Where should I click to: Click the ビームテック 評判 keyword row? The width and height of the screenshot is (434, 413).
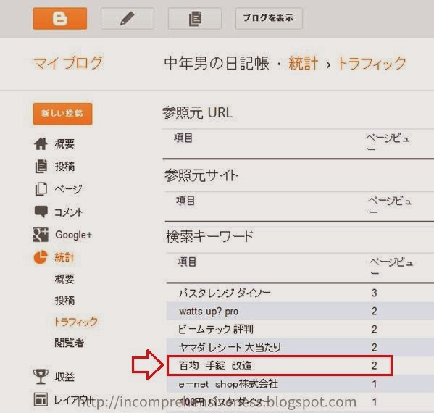pyautogui.click(x=300, y=329)
